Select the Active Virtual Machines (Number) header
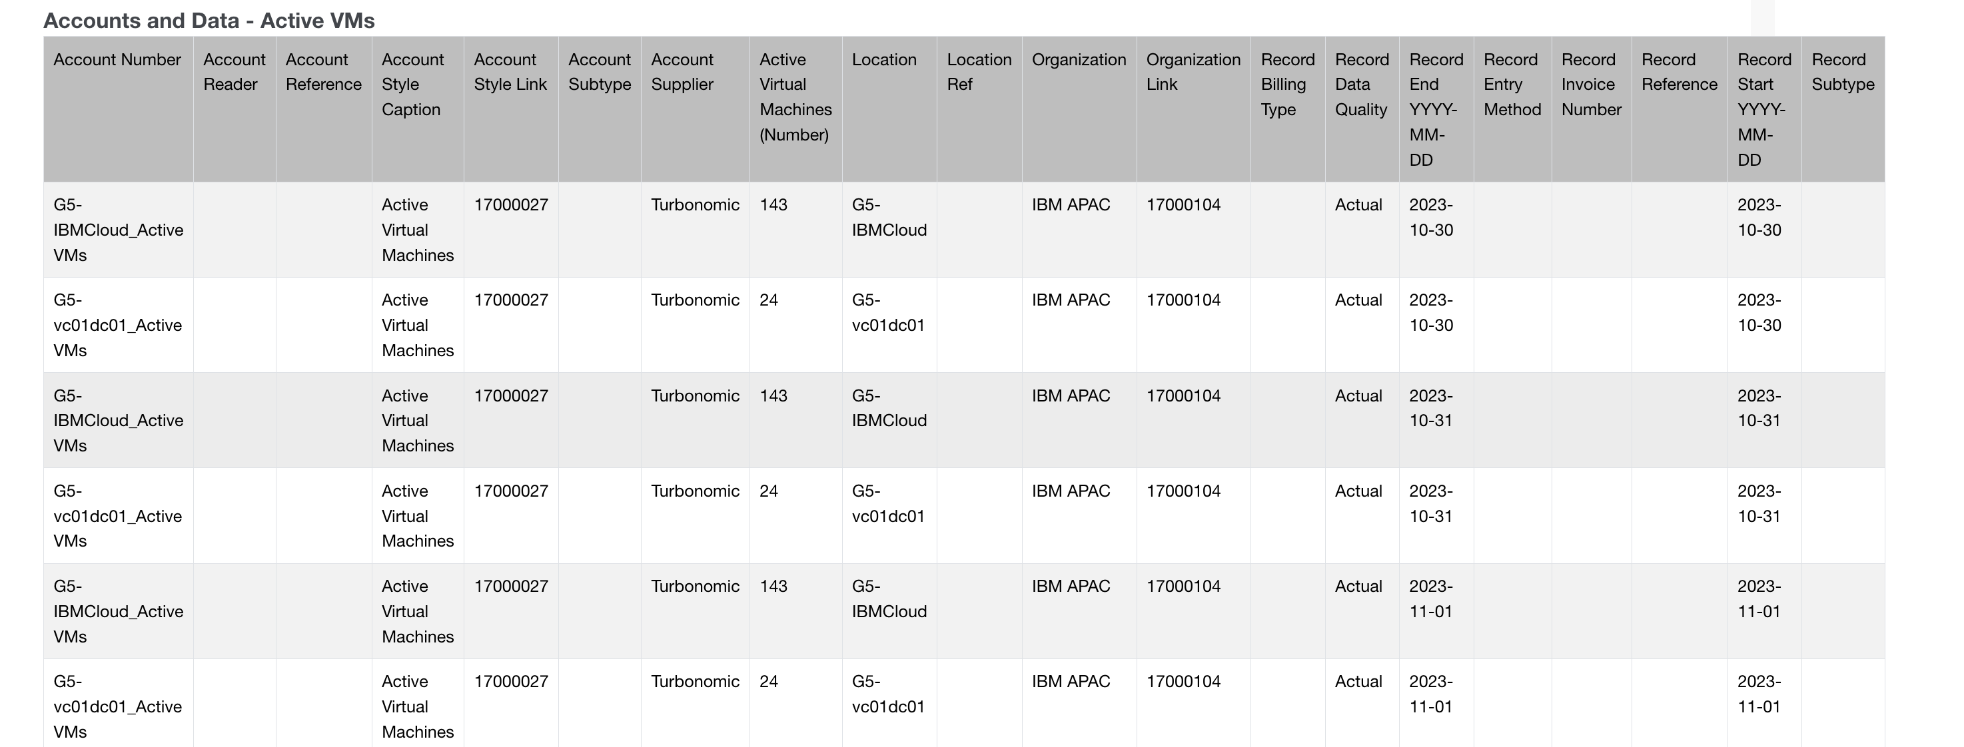The height and width of the screenshot is (747, 1964). click(x=794, y=98)
